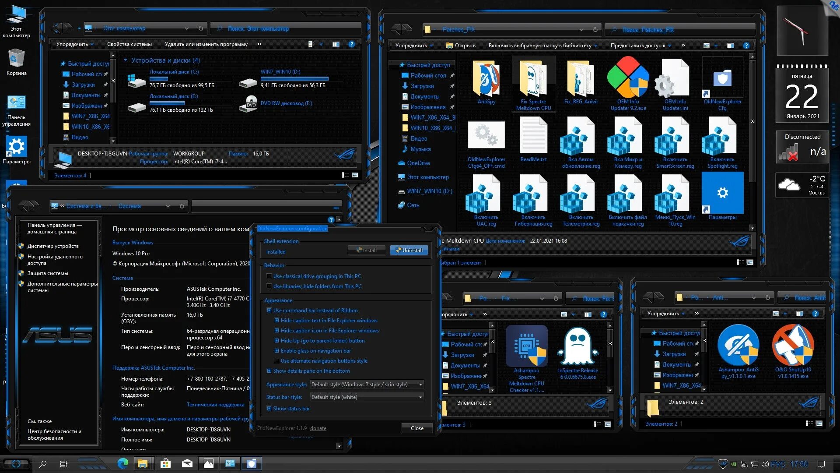The image size is (840, 473).
Task: Click Открыть in Patches_FIX toolbar
Action: tap(461, 46)
